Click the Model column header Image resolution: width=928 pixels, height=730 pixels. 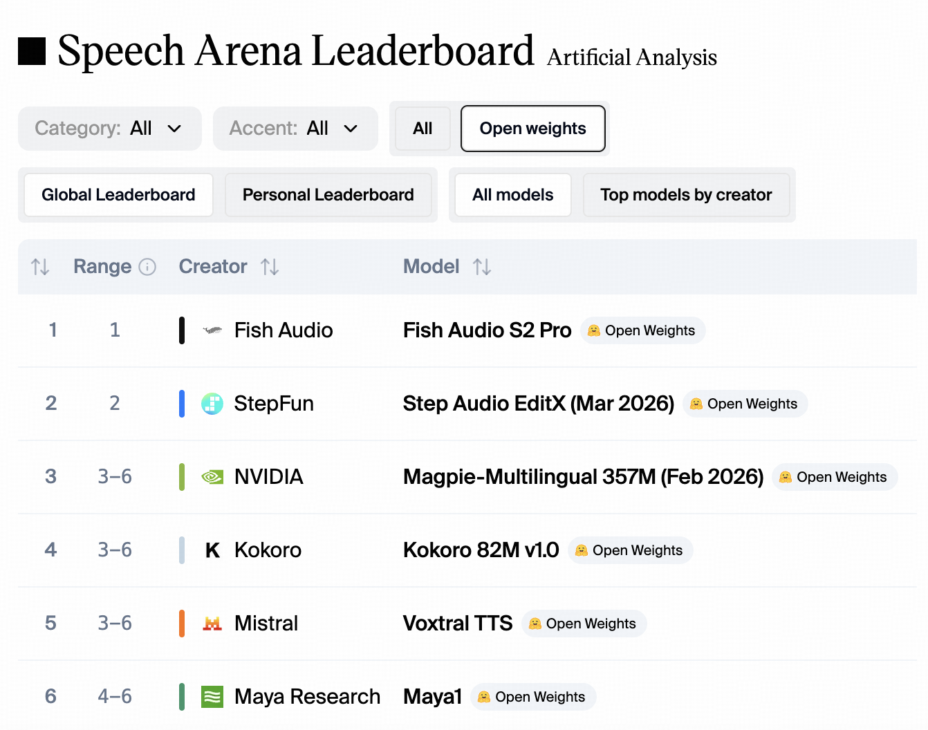tap(431, 267)
